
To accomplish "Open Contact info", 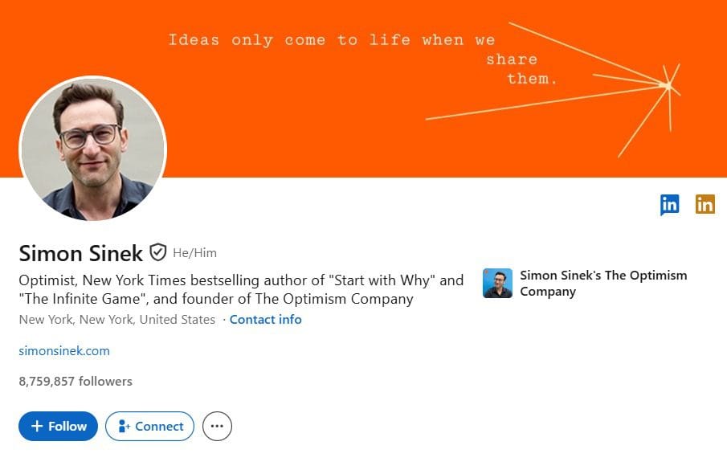I will click(x=265, y=319).
